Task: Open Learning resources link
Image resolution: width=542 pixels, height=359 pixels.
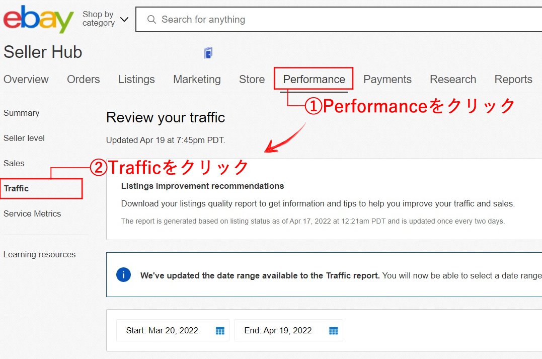Action: (x=39, y=255)
